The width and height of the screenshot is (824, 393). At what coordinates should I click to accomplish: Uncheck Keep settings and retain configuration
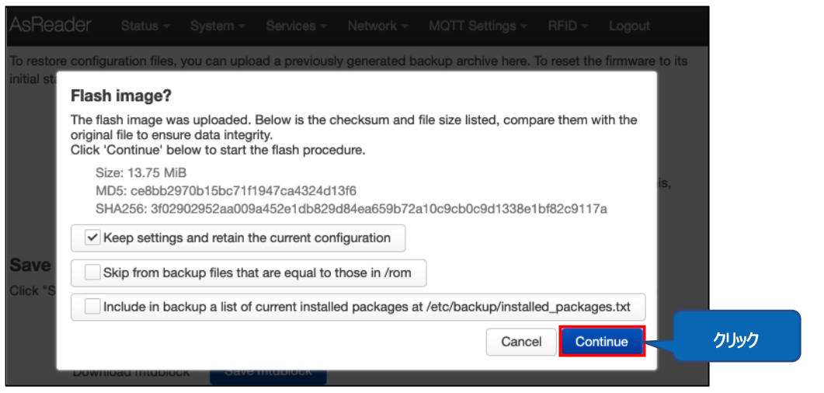[93, 238]
